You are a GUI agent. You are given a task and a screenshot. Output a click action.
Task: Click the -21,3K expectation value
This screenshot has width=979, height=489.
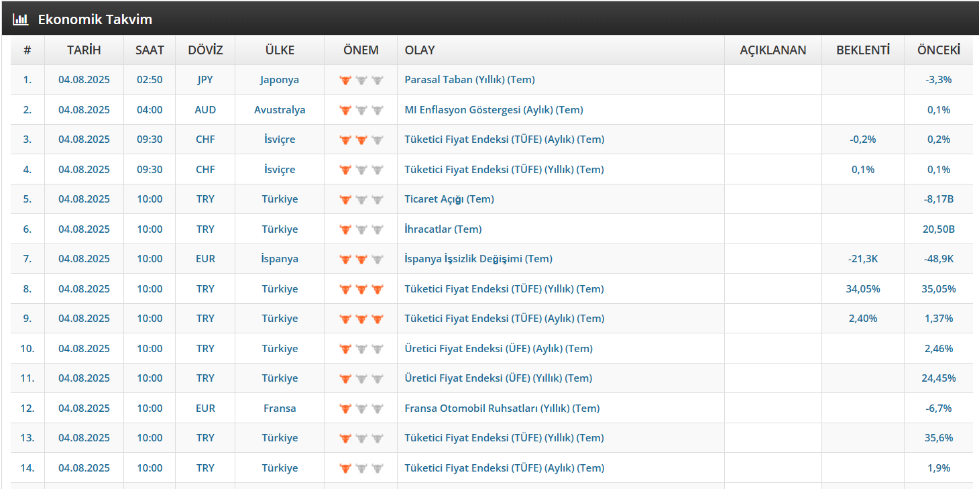863,259
